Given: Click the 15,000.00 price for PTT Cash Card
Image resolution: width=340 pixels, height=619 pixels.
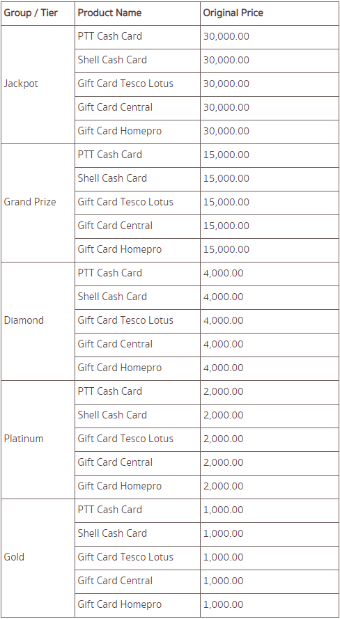Looking at the screenshot, I should click(x=226, y=155).
